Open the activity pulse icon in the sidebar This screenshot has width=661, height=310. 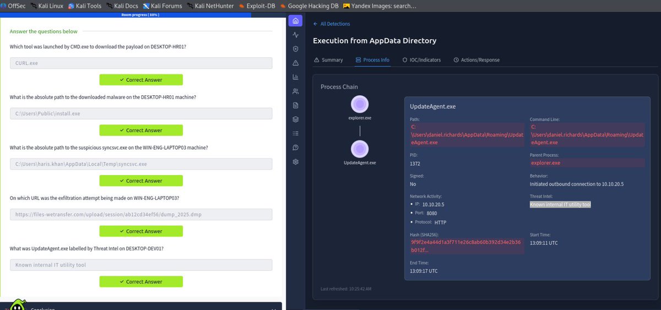click(296, 35)
